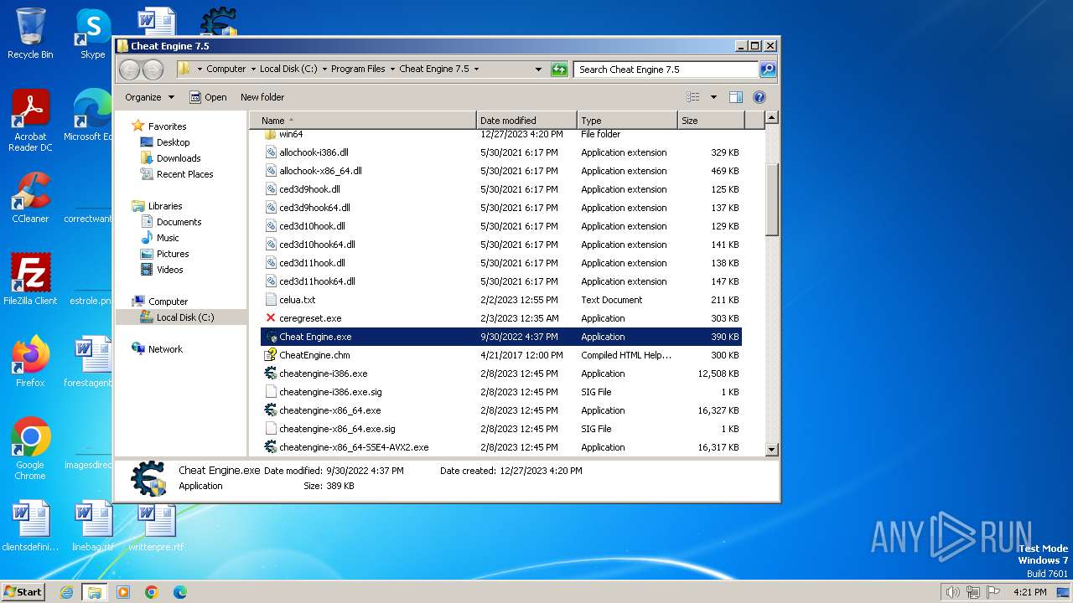Image resolution: width=1073 pixels, height=603 pixels.
Task: Select allochook-i386.dll file
Action: point(314,152)
